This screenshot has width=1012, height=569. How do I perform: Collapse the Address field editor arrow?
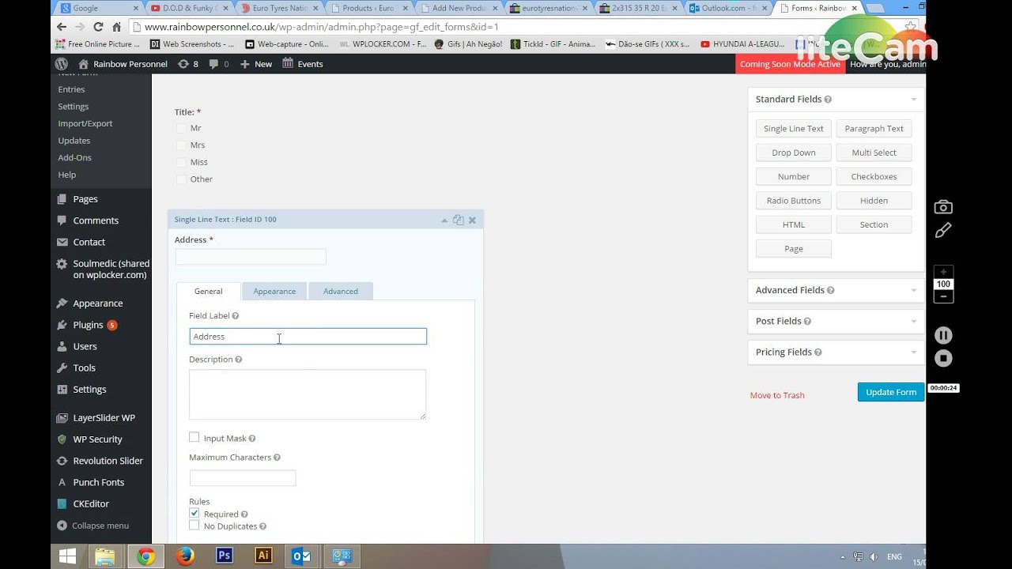(x=444, y=220)
